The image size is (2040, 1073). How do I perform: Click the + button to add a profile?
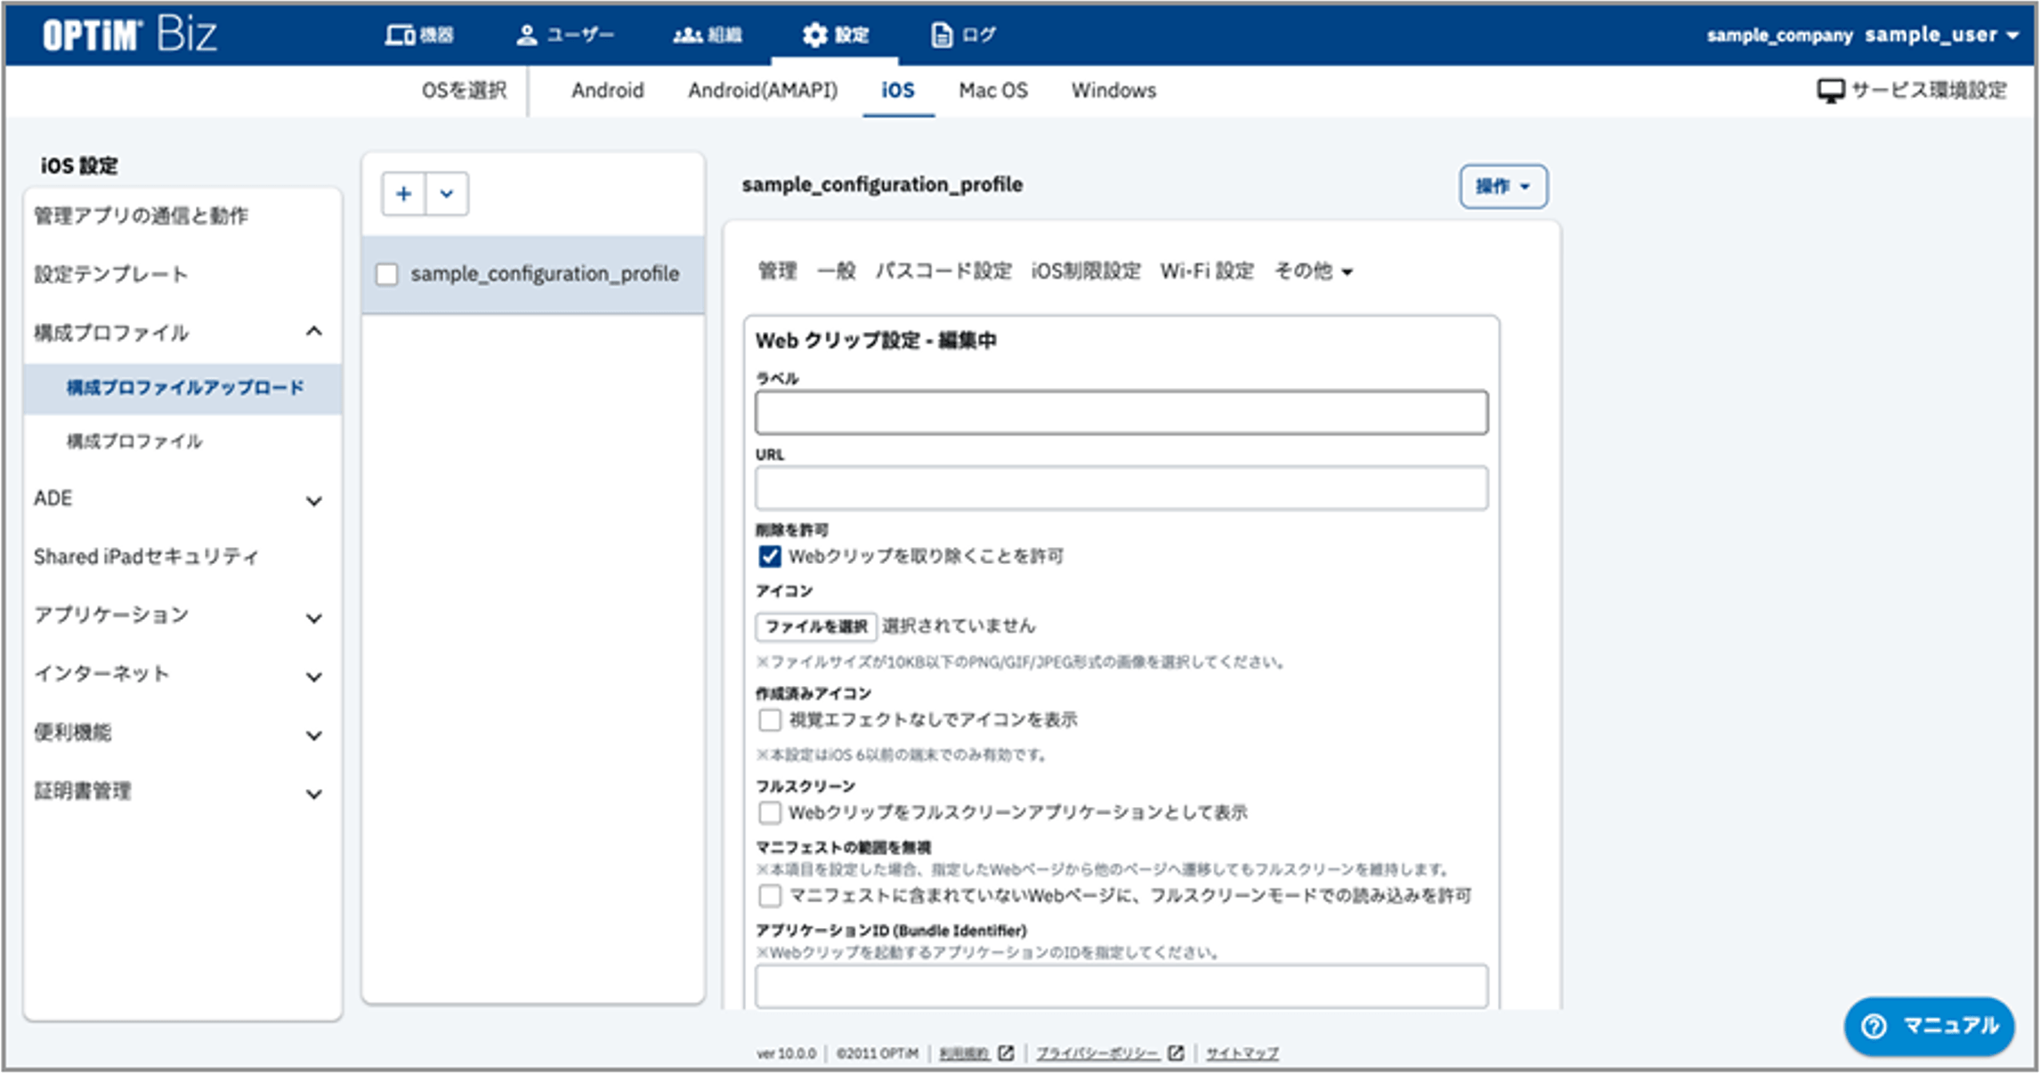(x=403, y=193)
